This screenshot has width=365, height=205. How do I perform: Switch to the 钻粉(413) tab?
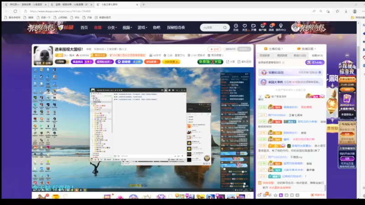tap(317, 56)
